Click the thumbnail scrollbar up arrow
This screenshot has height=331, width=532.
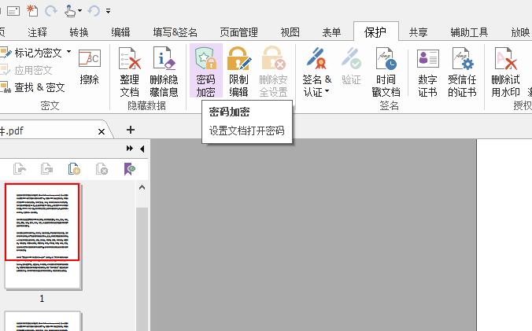[142, 187]
